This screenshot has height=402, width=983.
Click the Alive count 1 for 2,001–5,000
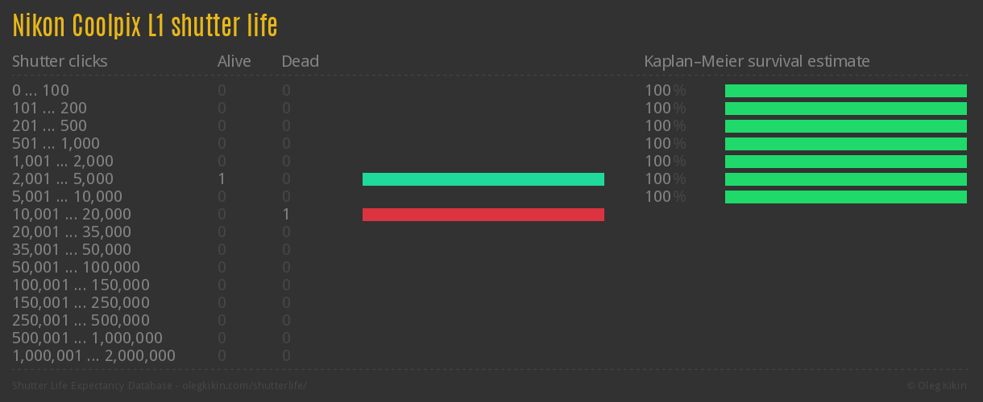point(222,179)
